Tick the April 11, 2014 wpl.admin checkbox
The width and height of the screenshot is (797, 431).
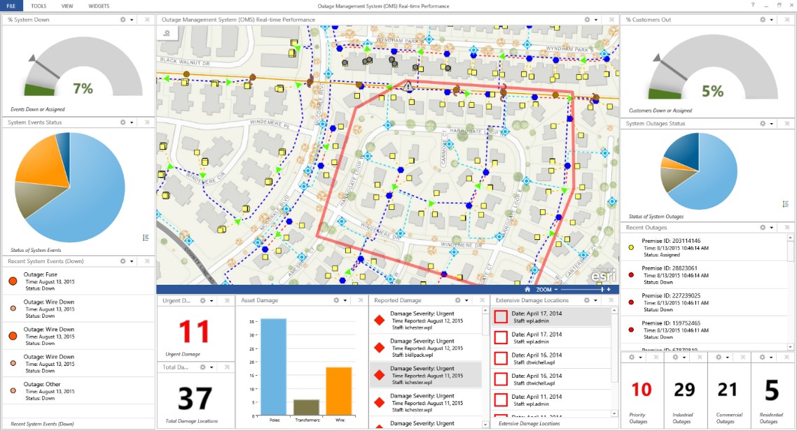[x=501, y=400]
